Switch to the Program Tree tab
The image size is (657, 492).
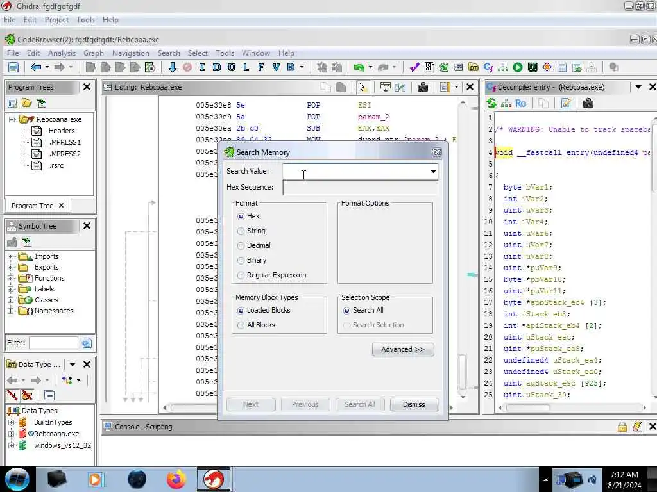coord(32,206)
